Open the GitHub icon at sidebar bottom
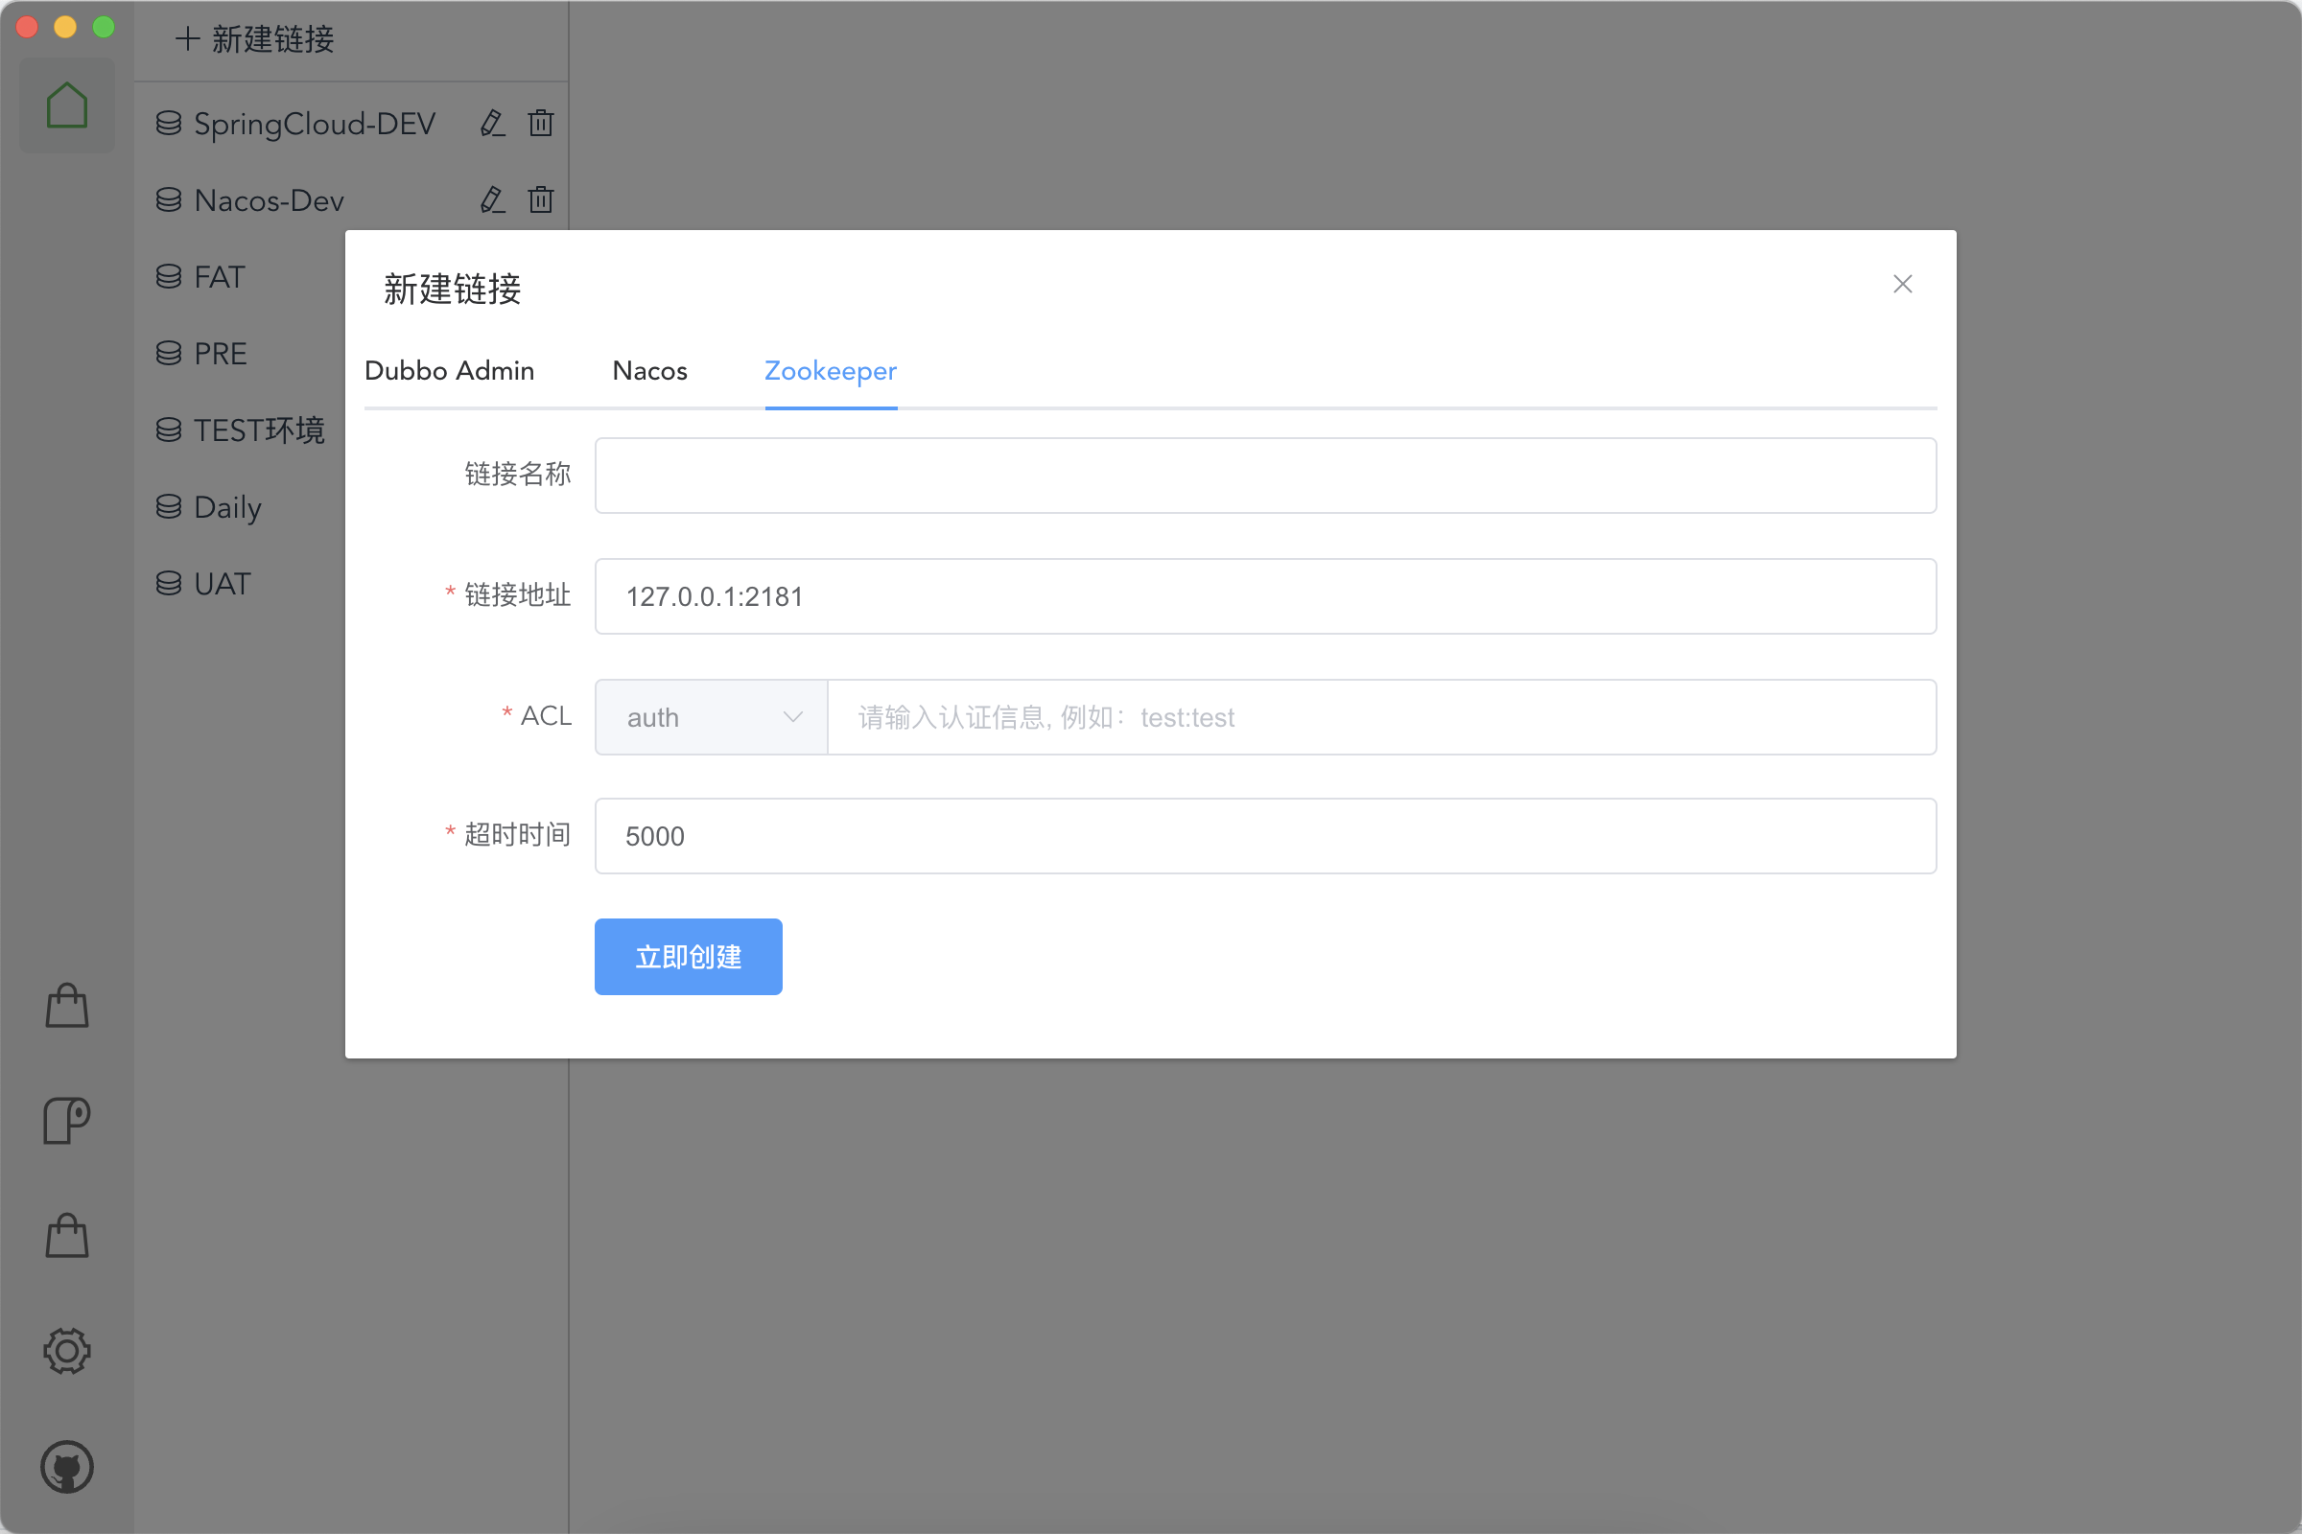Viewport: 2302px width, 1534px height. point(66,1467)
